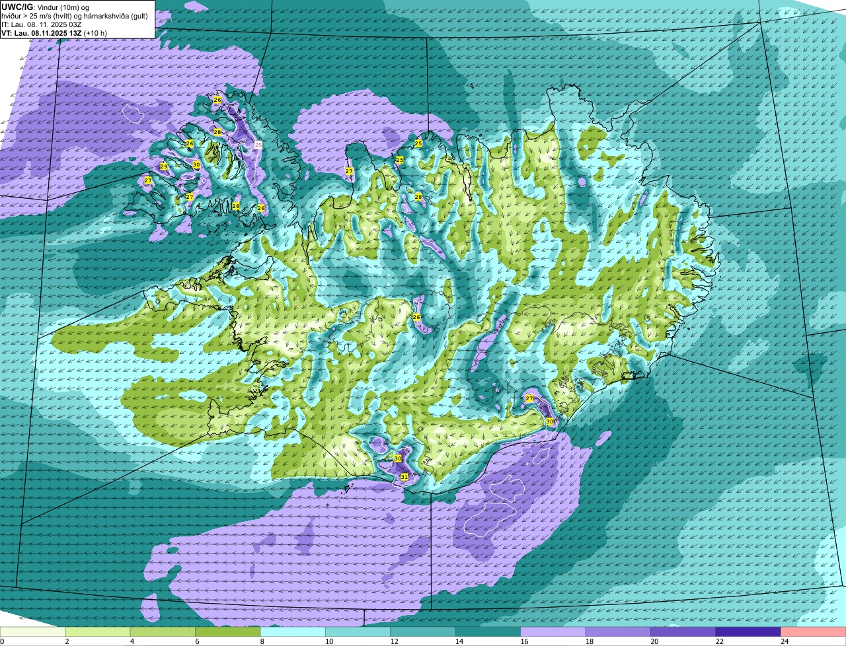This screenshot has height=646, width=846.
Task: Select the 22–24 m/s dark indigo legend swatch
Action: click(748, 632)
